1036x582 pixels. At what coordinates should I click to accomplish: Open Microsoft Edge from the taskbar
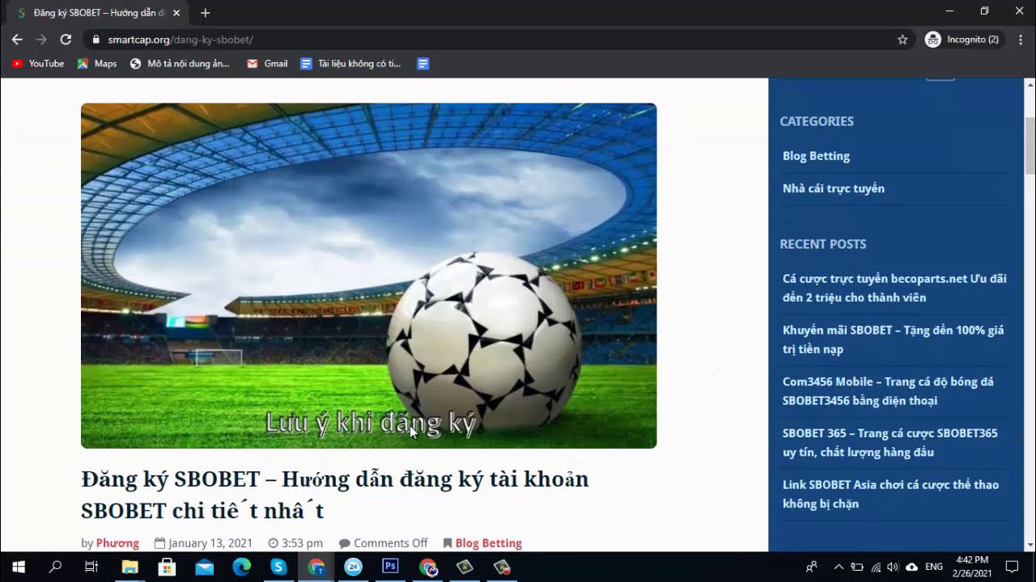(241, 567)
